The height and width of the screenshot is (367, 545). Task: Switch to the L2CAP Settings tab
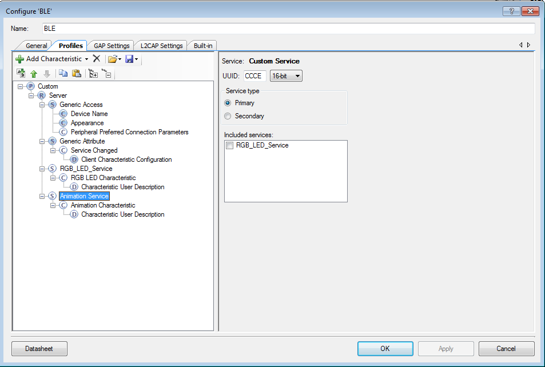(x=162, y=46)
